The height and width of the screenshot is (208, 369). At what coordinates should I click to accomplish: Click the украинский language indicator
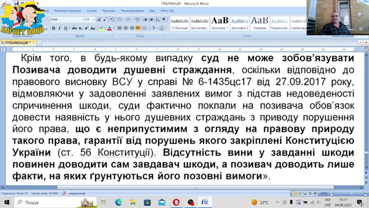(77, 193)
